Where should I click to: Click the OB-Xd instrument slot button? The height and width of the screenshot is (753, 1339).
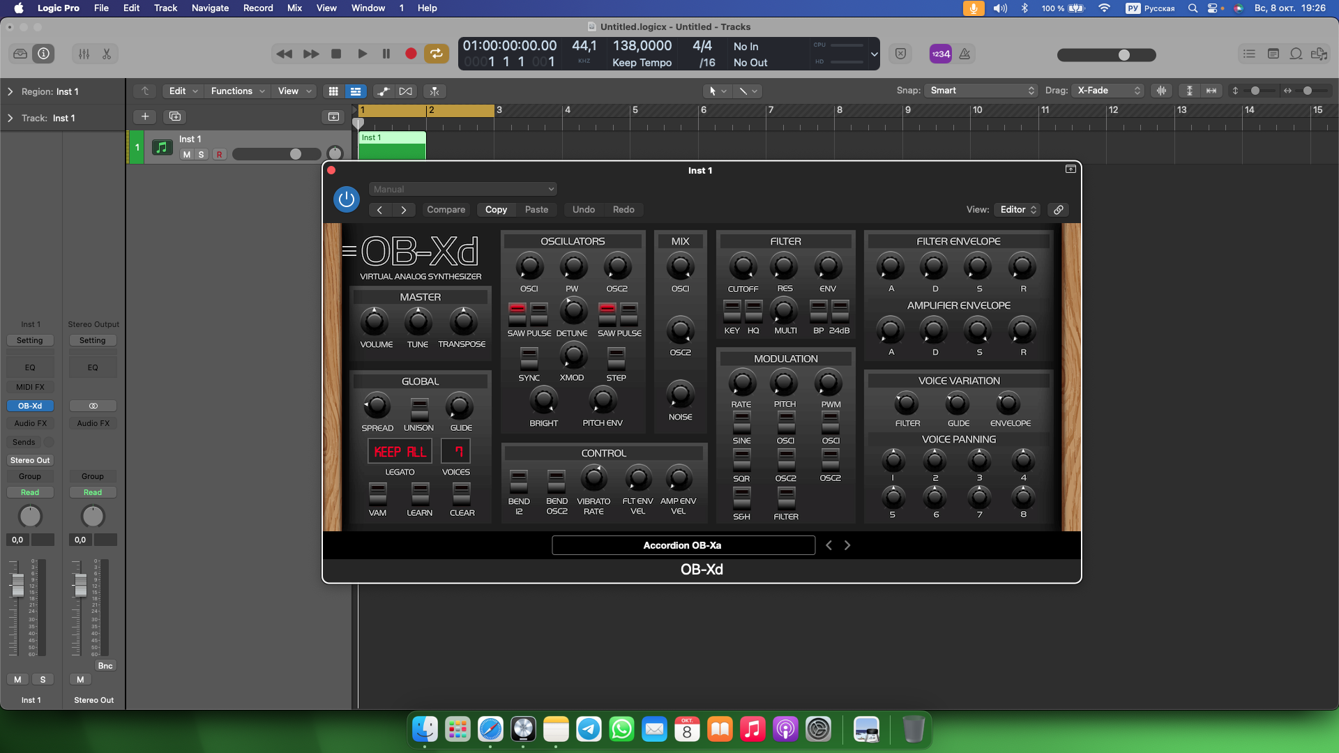pos(30,406)
